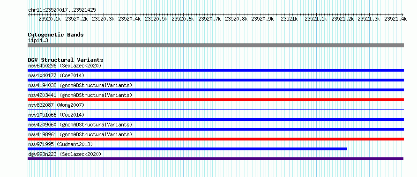Click ruler tick 23520.8k
Image resolution: width=417 pixels, height=177 pixels.
coord(237,19)
